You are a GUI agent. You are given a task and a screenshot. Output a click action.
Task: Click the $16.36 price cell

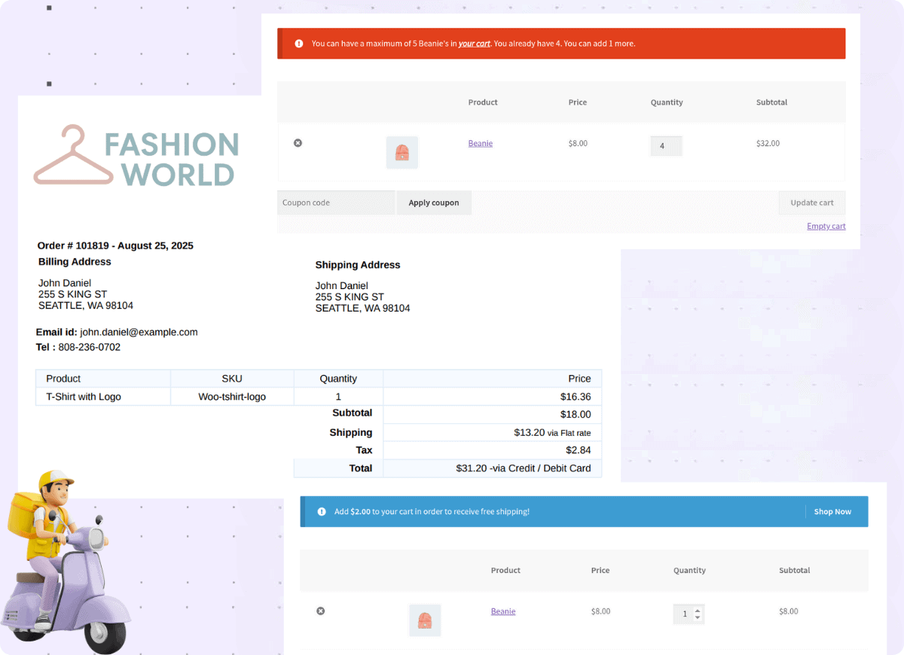[493, 397]
